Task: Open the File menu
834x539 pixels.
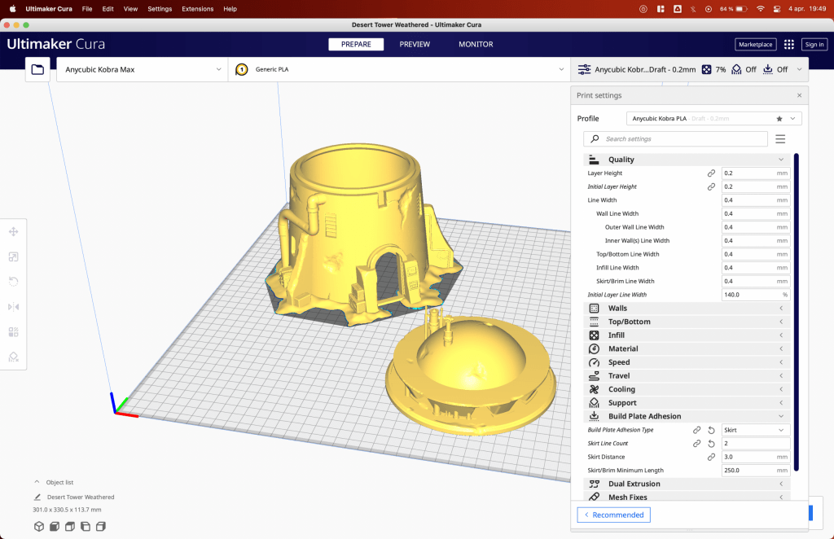Action: pyautogui.click(x=87, y=9)
